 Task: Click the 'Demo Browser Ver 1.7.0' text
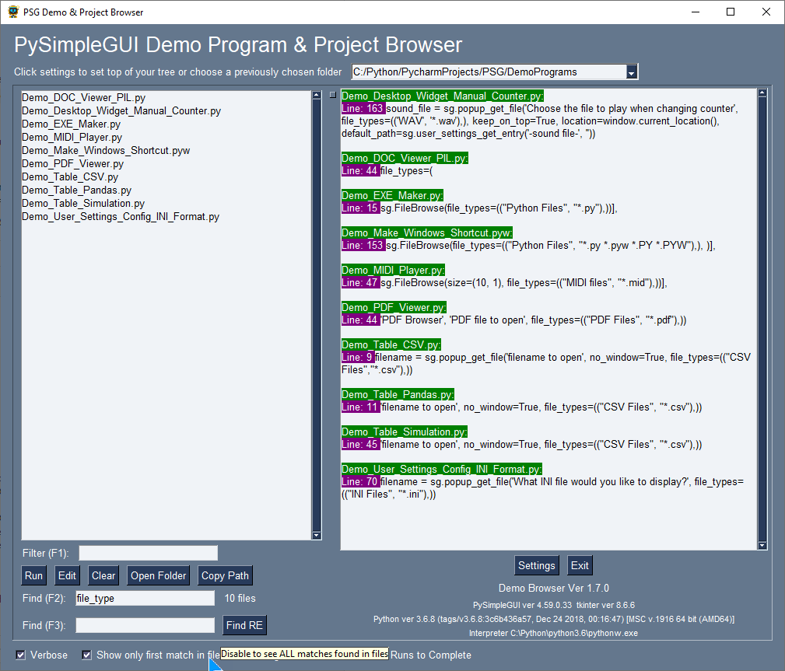coord(554,588)
